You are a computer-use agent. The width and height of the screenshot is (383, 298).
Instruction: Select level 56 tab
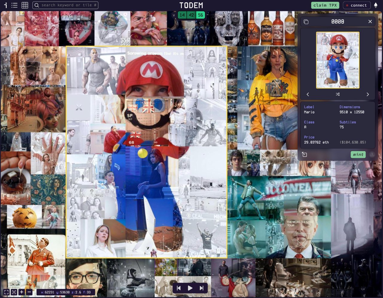tap(200, 15)
